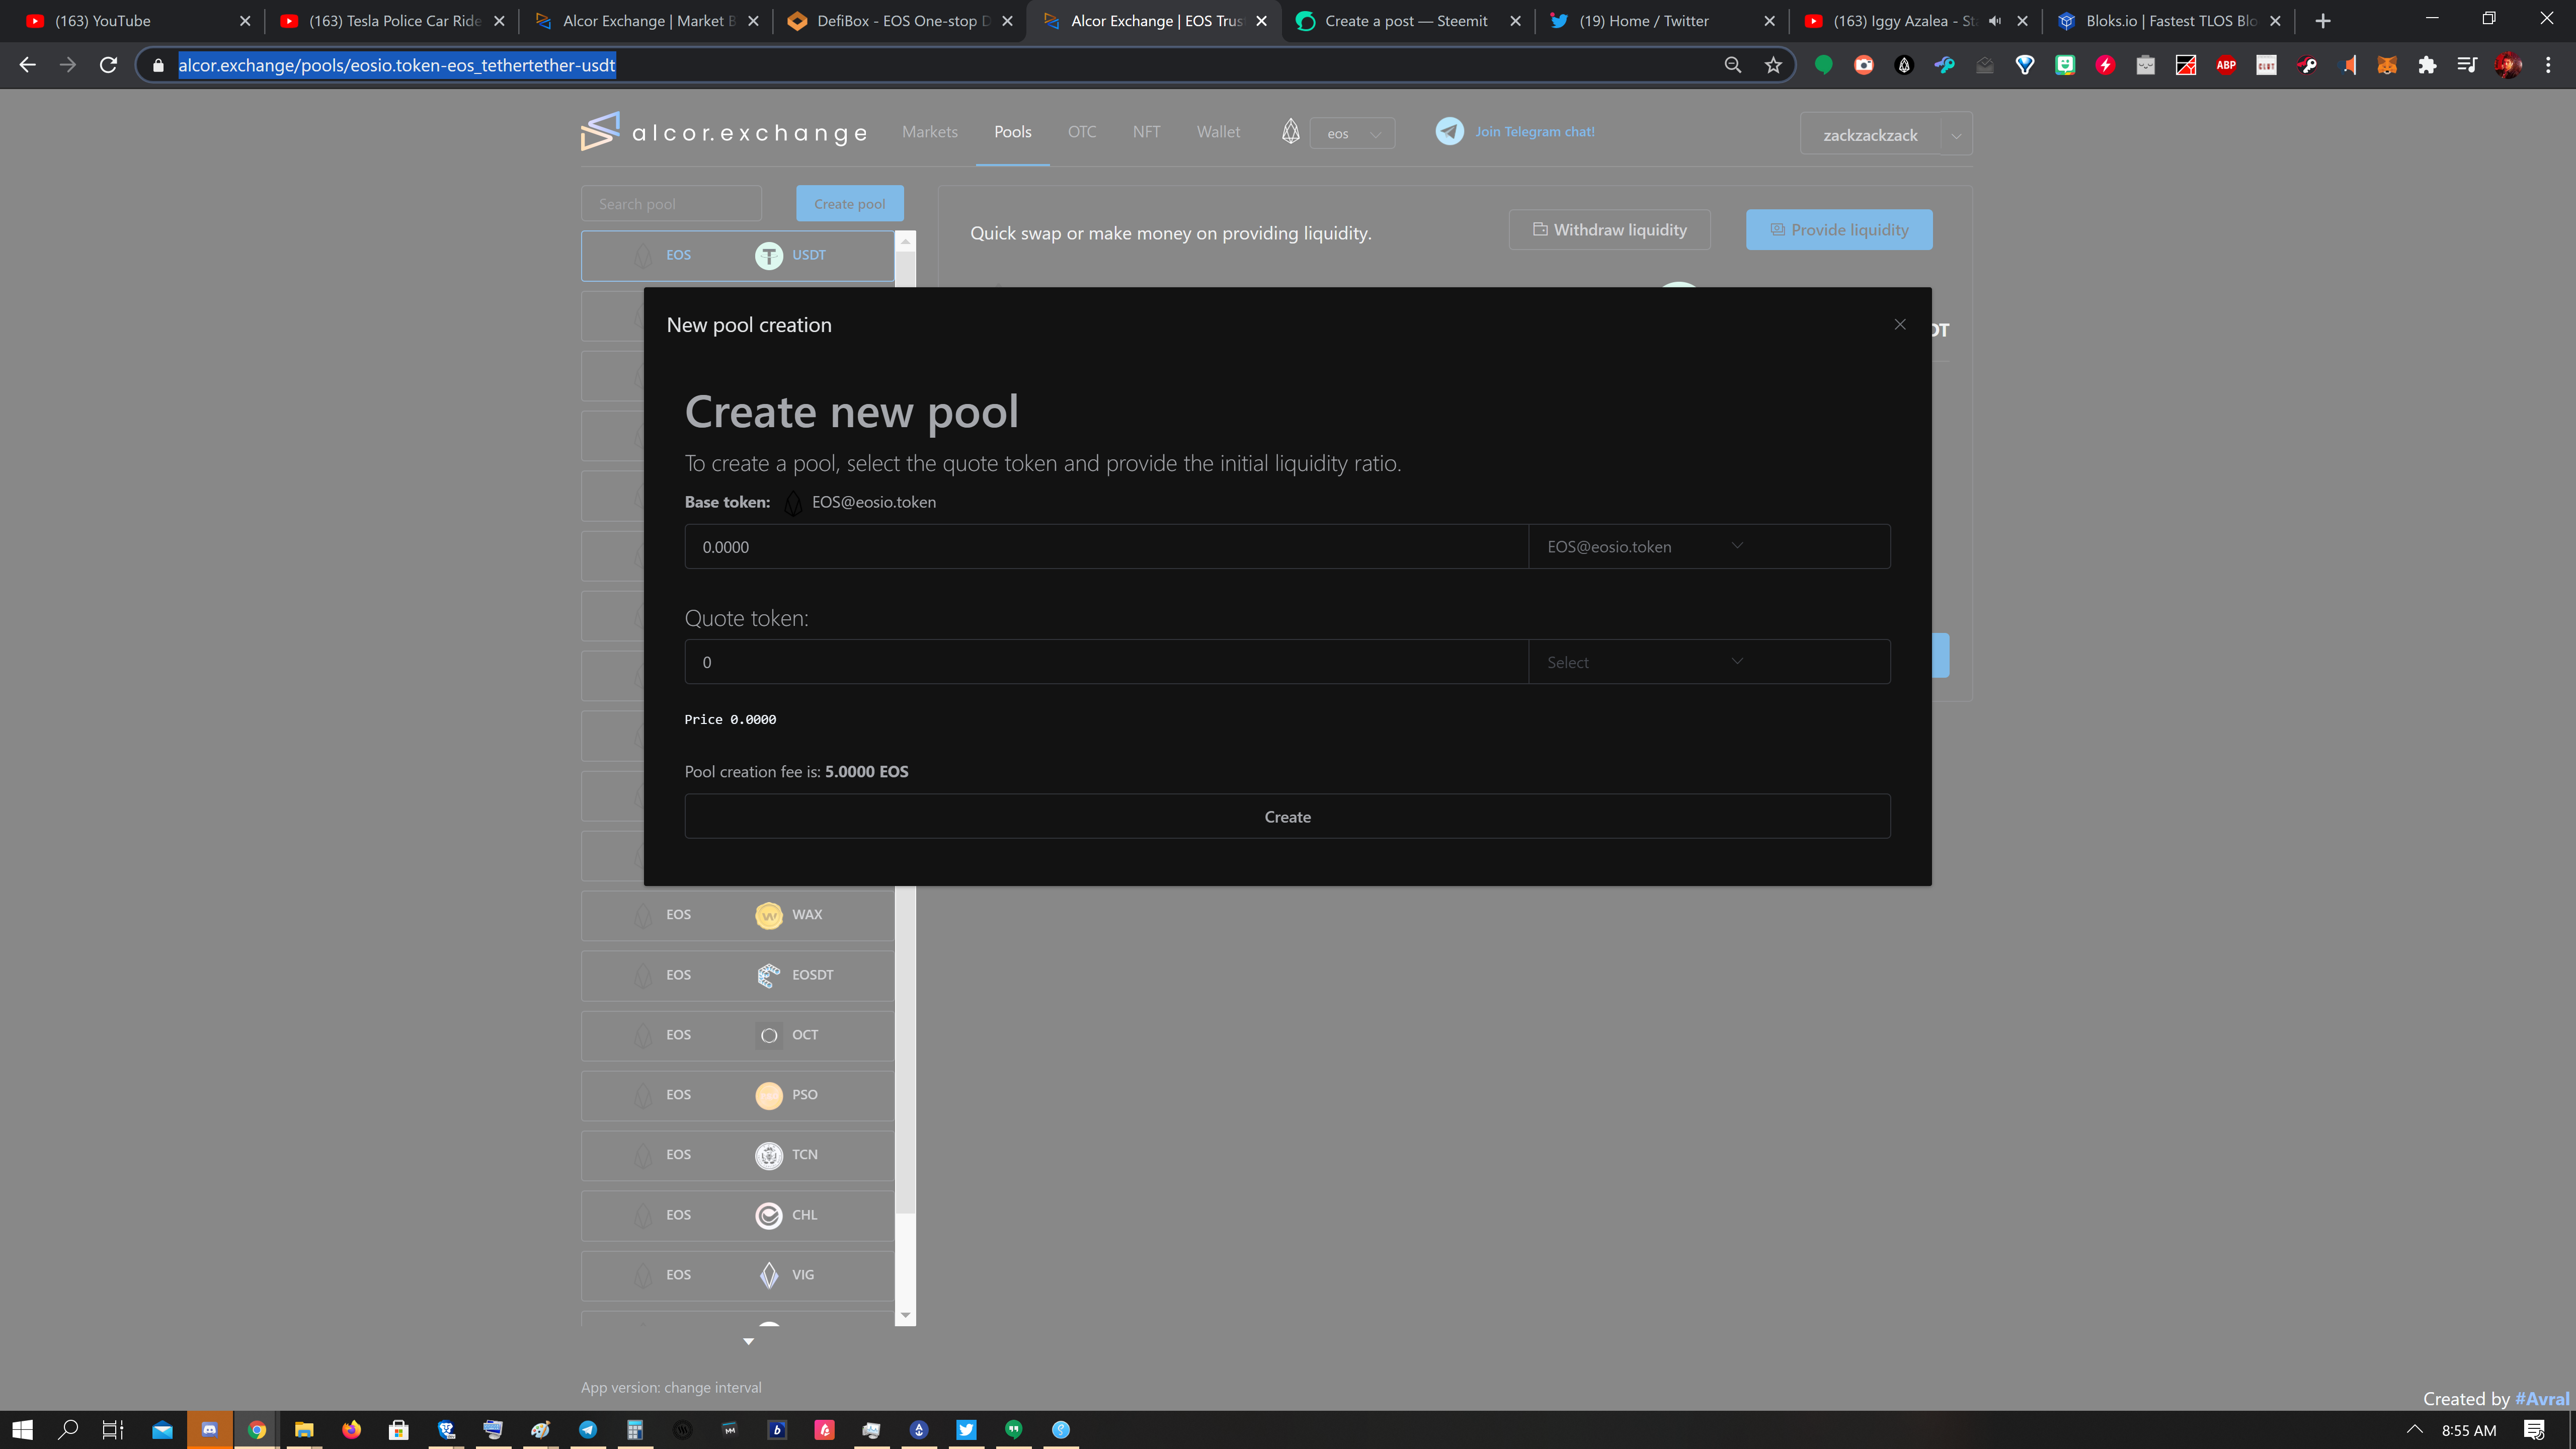Screen dimensions: 2576x1449
Task: Click the Alcor Exchange logo
Action: tap(724, 132)
